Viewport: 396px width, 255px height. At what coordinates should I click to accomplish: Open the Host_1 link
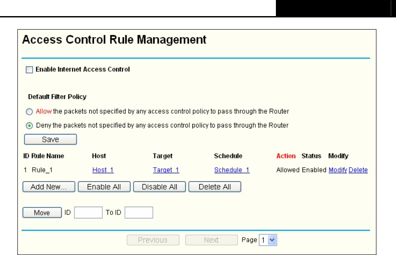(103, 170)
